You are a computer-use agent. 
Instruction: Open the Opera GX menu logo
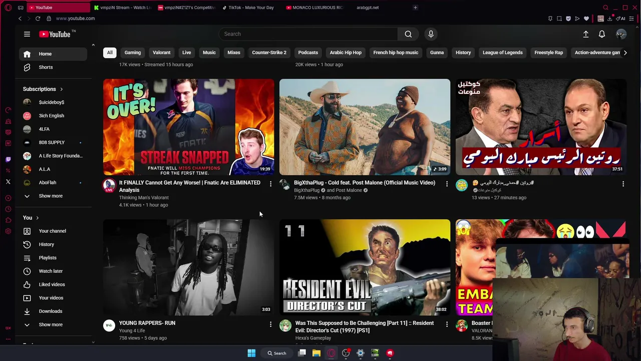pos(8,8)
